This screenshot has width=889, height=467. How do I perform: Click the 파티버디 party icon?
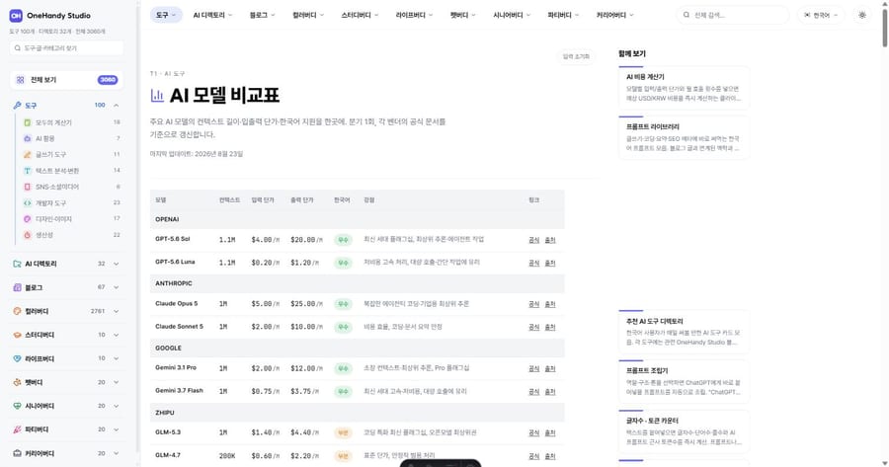coord(17,429)
